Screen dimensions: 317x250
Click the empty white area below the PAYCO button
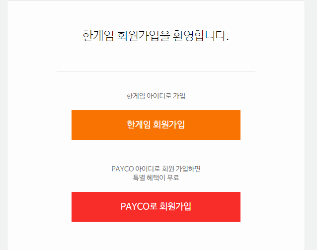coord(156,236)
